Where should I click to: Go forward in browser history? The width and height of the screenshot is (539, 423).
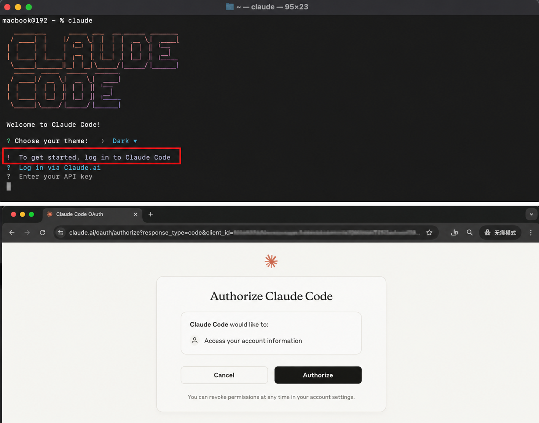pos(27,233)
